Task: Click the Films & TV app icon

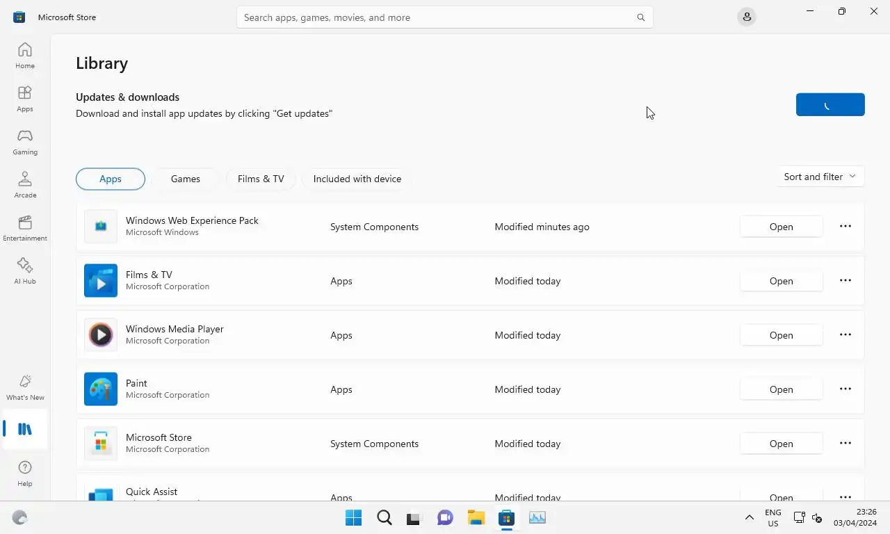Action: 101,281
